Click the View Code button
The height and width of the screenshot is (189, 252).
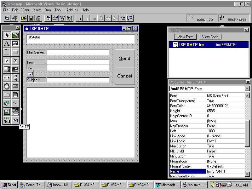(210, 37)
